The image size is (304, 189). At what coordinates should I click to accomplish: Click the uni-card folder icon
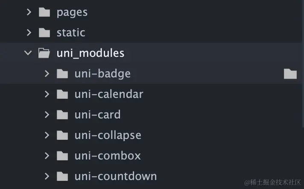(62, 115)
